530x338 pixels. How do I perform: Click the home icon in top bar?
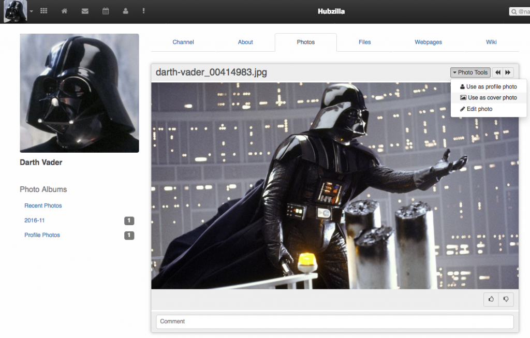coord(64,11)
